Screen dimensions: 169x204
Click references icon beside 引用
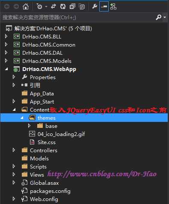pyautogui.click(x=24, y=85)
